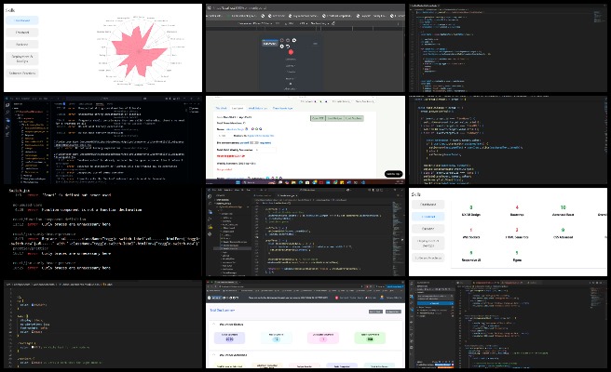Click the Figma skill card

[x=517, y=256]
